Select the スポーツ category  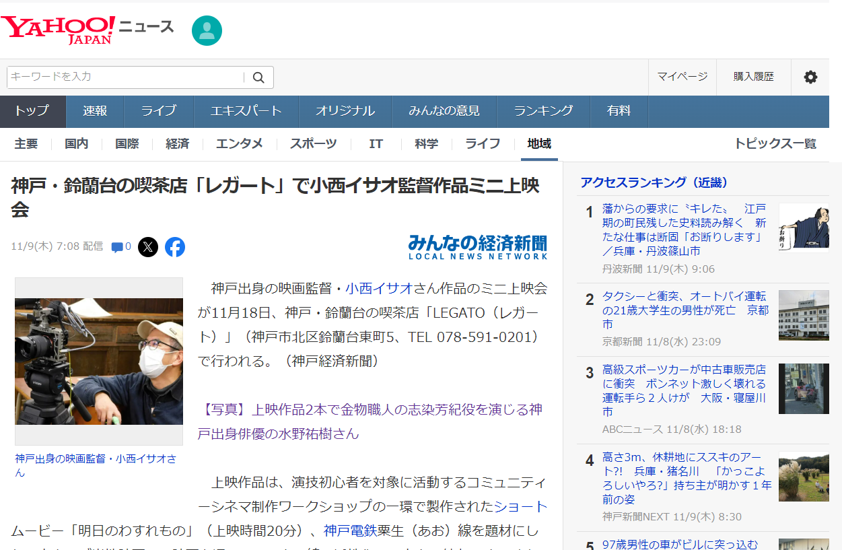click(x=313, y=144)
